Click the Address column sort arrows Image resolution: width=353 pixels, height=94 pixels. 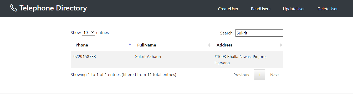pyautogui.click(x=281, y=45)
